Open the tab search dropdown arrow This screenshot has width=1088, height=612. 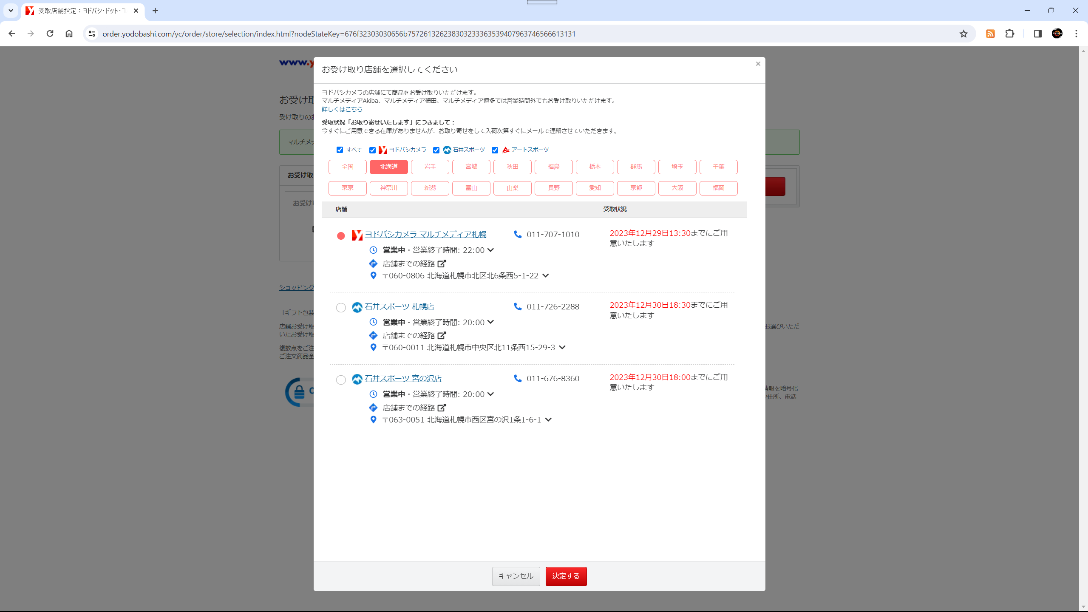11,11
